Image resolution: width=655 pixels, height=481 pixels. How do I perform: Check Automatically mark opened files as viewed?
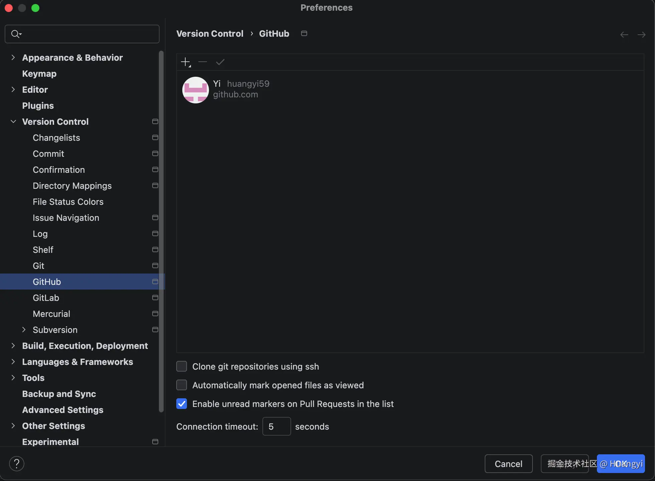click(x=182, y=385)
